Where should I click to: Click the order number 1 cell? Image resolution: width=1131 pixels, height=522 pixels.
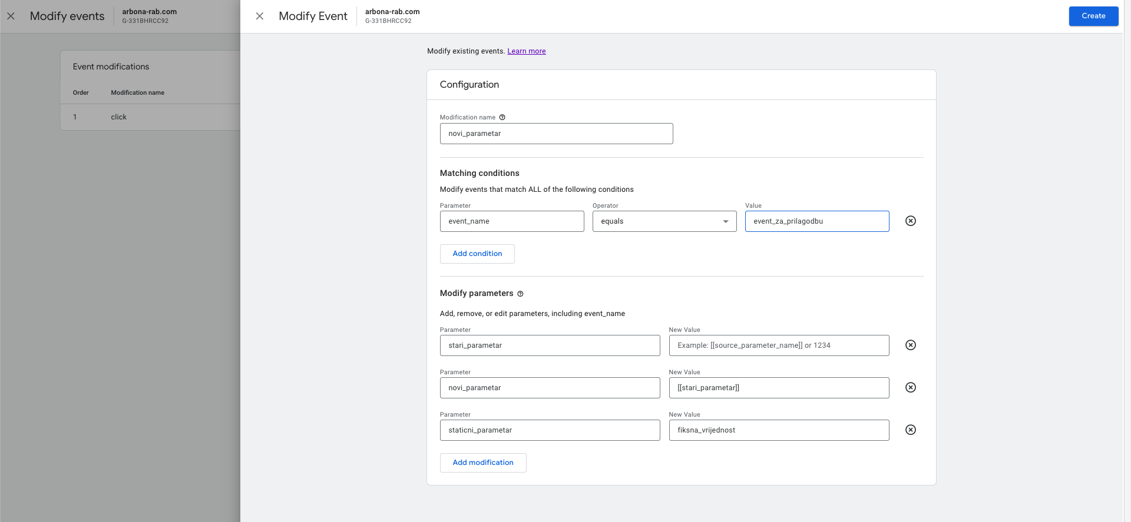coord(75,117)
